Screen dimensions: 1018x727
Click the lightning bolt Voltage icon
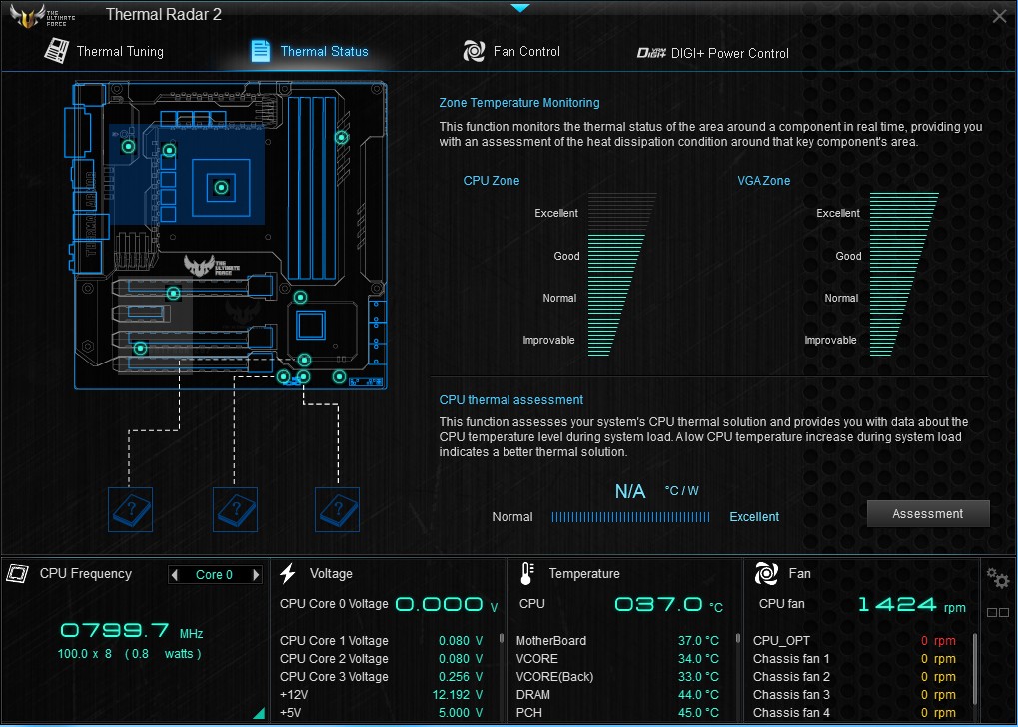pyautogui.click(x=288, y=573)
